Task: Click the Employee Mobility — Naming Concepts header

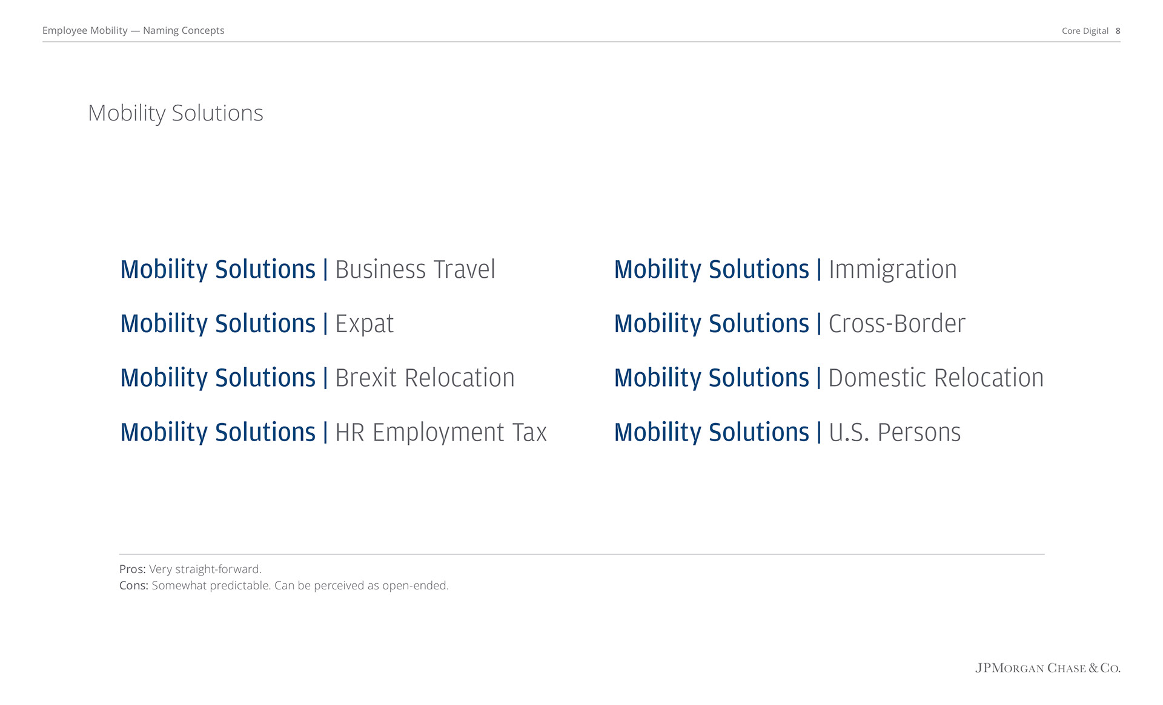Action: [133, 30]
